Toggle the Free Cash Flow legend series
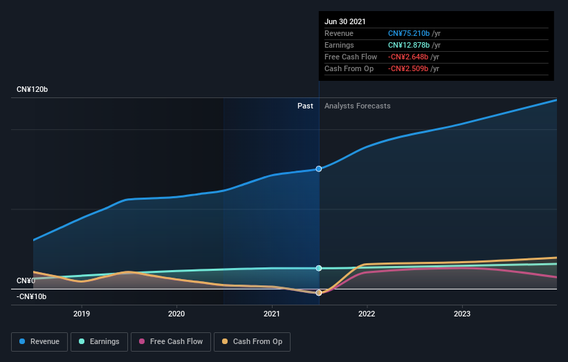The height and width of the screenshot is (362, 568). point(171,342)
